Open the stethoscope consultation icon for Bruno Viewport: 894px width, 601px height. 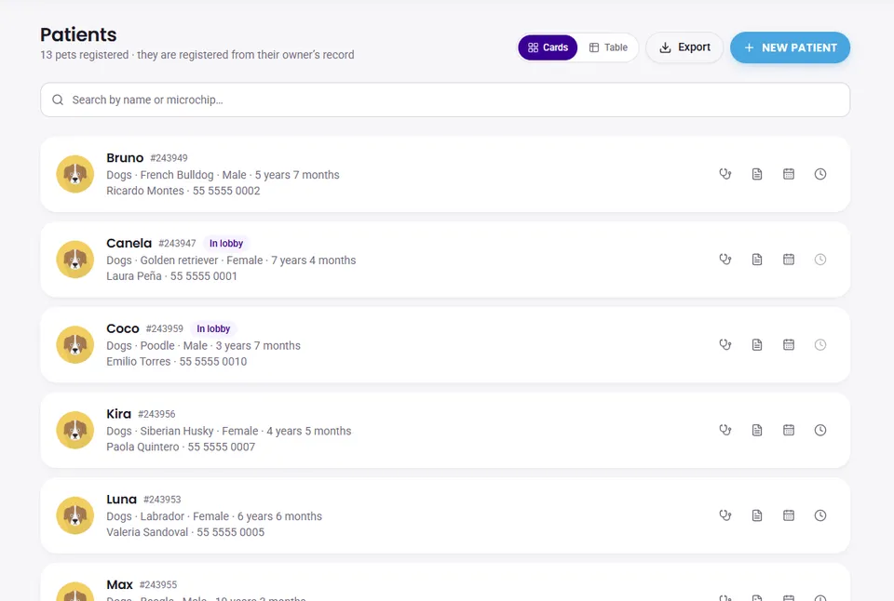click(725, 174)
